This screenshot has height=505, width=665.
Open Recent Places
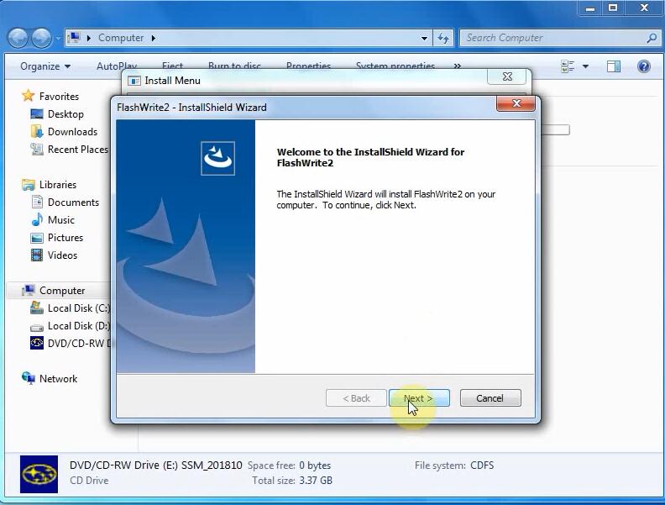pyautogui.click(x=77, y=150)
